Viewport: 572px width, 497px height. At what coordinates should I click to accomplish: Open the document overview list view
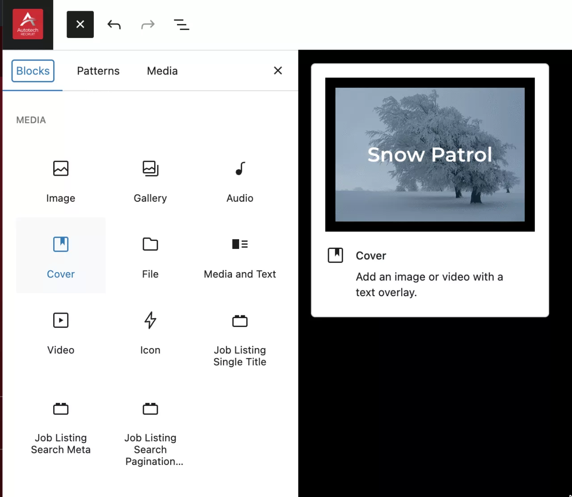click(x=181, y=25)
